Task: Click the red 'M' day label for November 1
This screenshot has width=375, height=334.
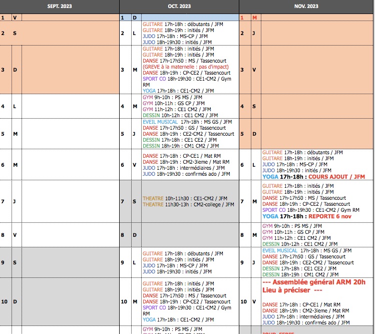Action: (254, 18)
